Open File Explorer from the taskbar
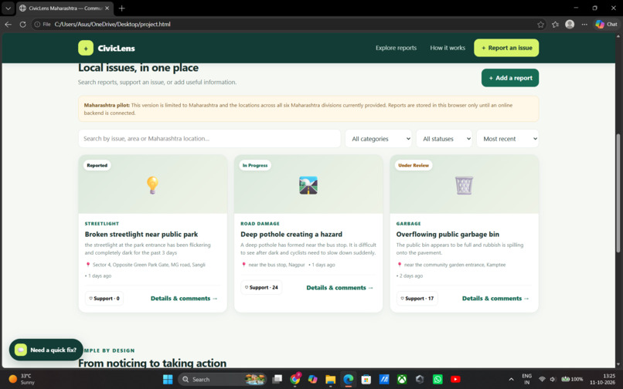The image size is (623, 389). (330, 380)
